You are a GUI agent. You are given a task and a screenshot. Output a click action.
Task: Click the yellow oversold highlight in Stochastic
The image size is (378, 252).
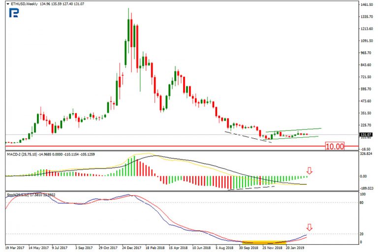(265, 242)
